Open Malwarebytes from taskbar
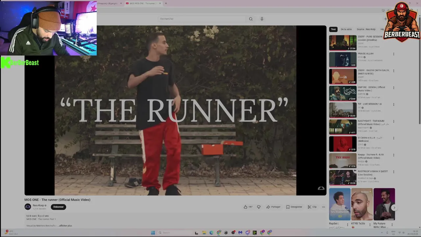 (x=240, y=233)
